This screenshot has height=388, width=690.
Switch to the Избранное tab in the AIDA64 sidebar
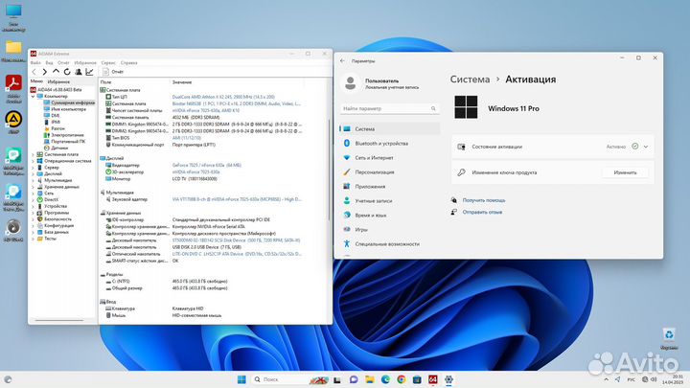tap(59, 81)
